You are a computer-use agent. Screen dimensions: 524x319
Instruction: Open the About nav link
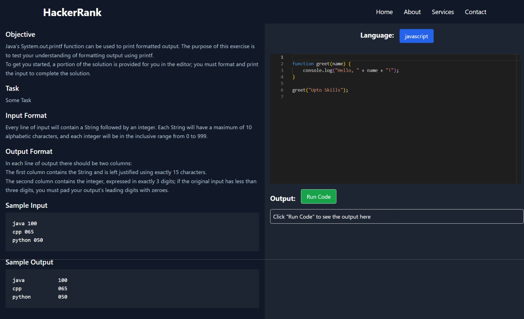click(412, 12)
